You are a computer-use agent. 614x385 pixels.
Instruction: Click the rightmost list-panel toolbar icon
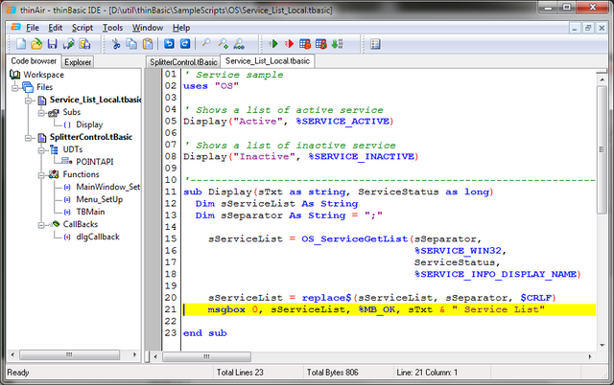coord(375,44)
